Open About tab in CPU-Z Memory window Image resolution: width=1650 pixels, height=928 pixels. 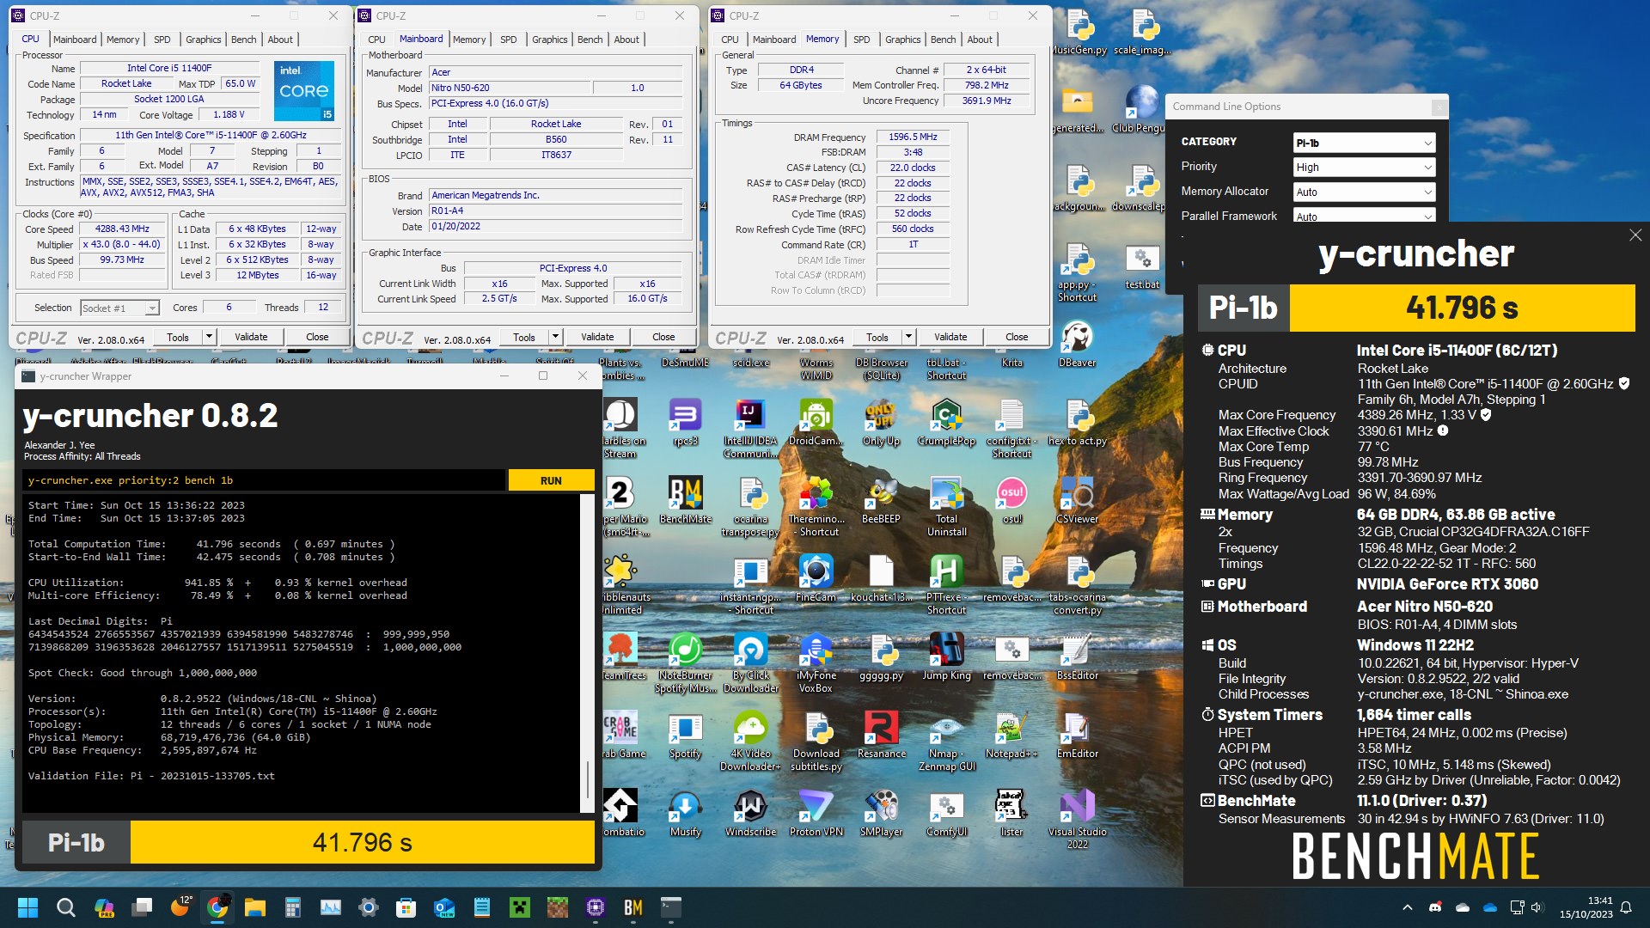click(x=980, y=40)
